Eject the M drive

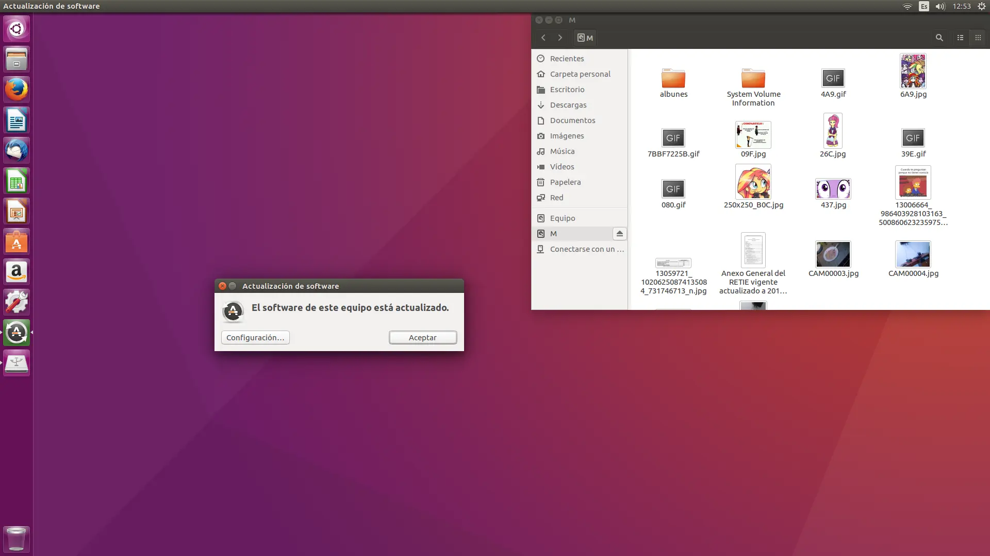pos(620,234)
